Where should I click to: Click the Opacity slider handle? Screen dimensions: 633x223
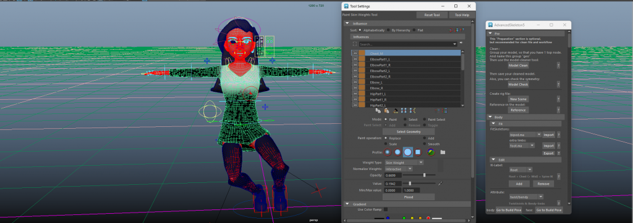(x=424, y=175)
